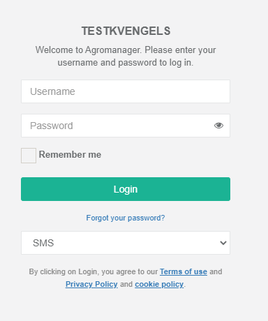Open the Forgot your password link

point(126,218)
